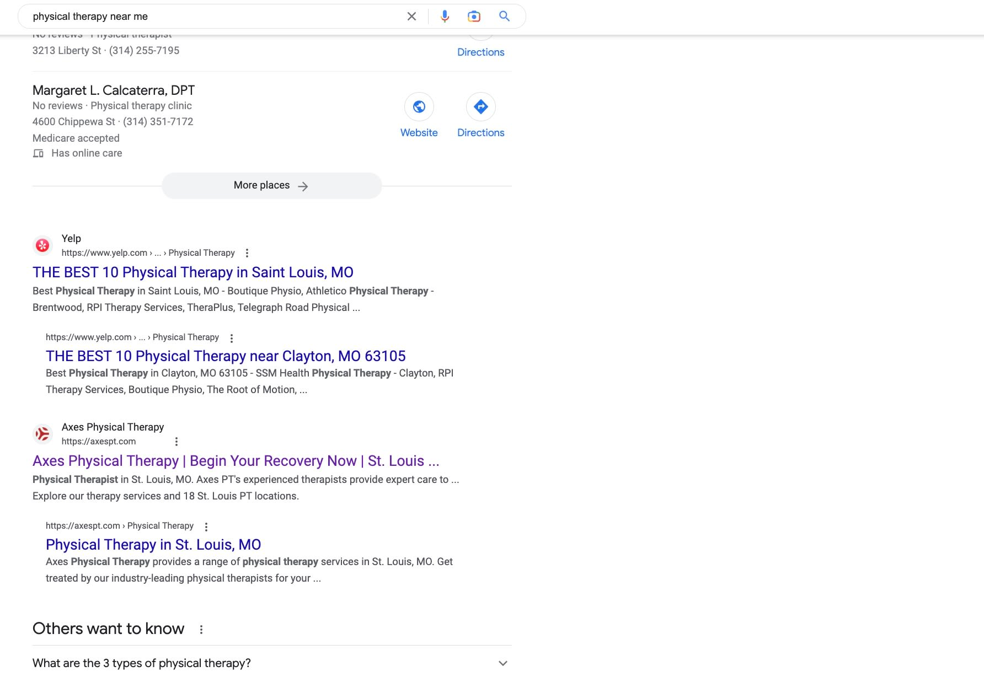Click the yelp.com breadcrumb above Clayton result
Viewport: 984px width, 677px height.
coord(132,337)
